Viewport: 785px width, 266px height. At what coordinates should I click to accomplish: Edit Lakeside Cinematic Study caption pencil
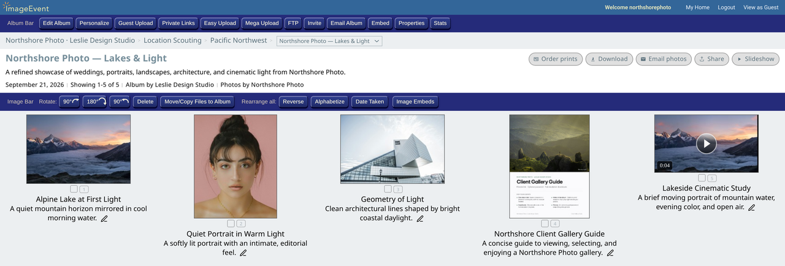[x=752, y=207]
